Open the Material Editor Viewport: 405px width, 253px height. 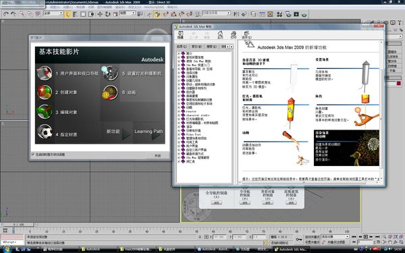point(279,14)
